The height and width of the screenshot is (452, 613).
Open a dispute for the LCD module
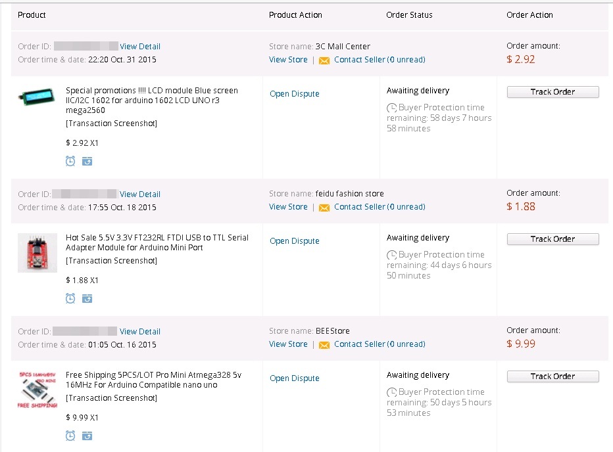[x=294, y=94]
